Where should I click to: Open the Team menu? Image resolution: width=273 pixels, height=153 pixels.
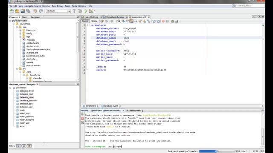coord(67,6)
